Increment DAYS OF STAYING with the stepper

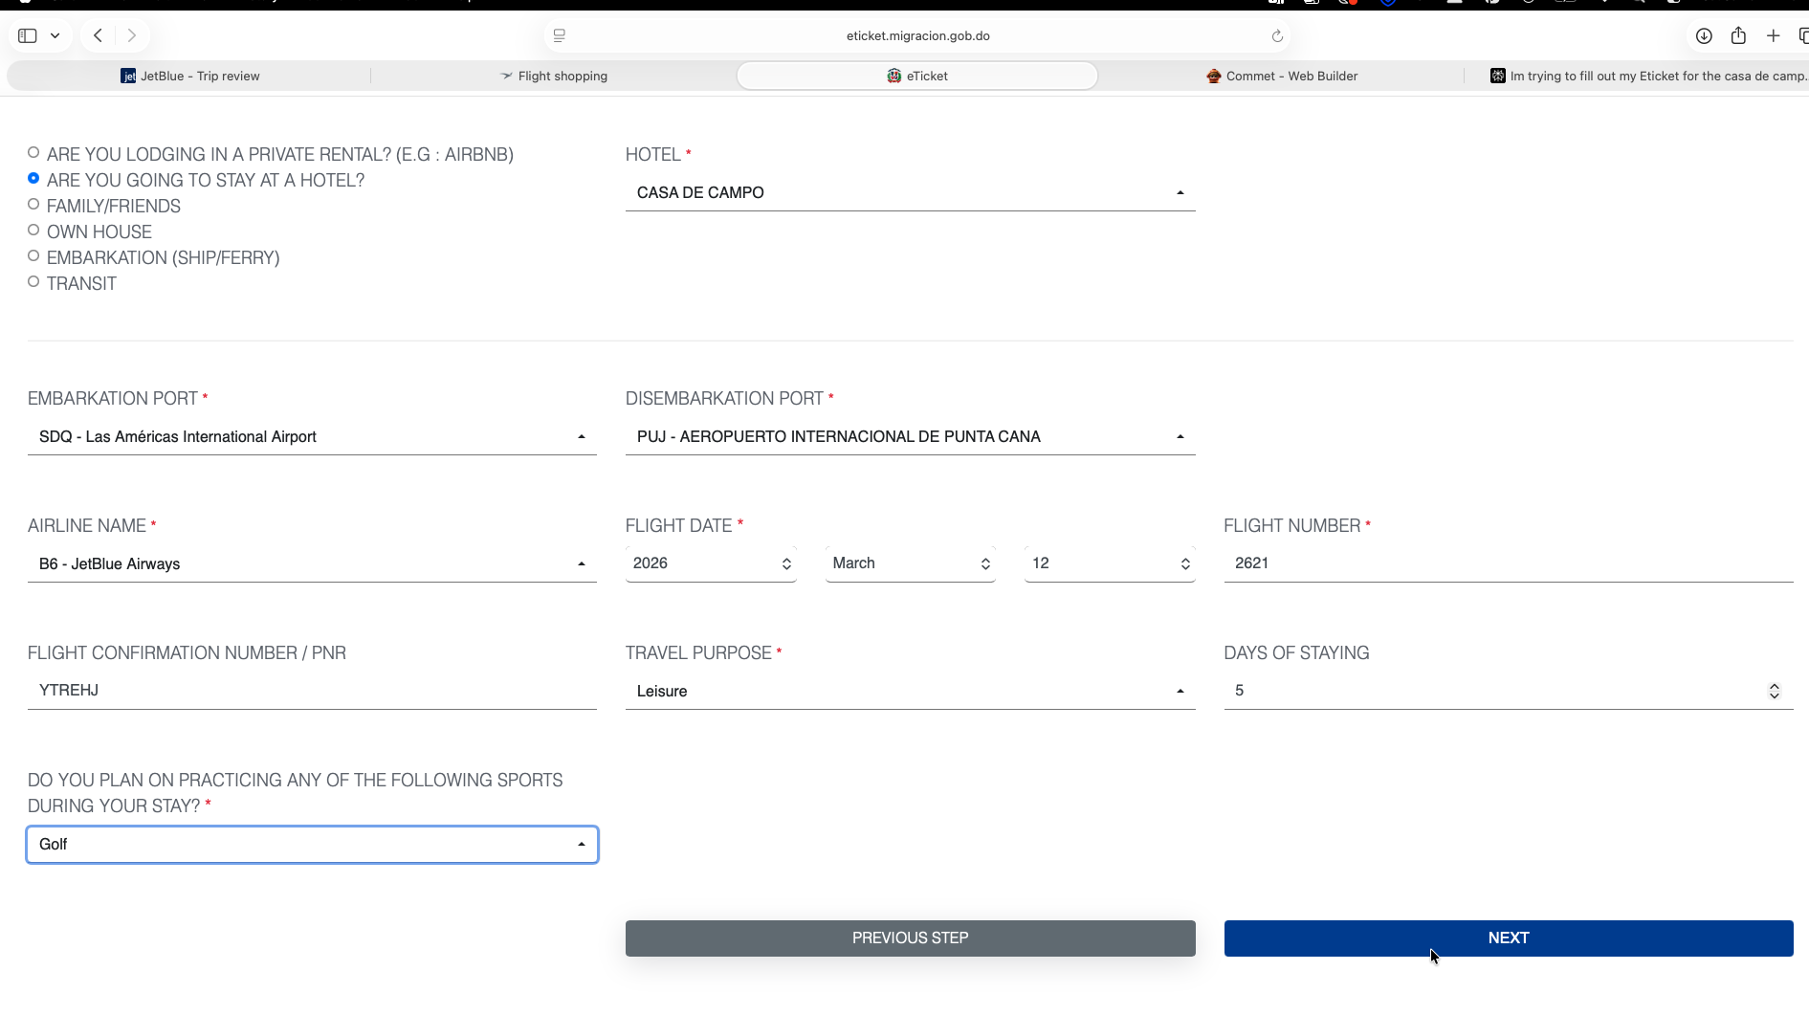1775,685
